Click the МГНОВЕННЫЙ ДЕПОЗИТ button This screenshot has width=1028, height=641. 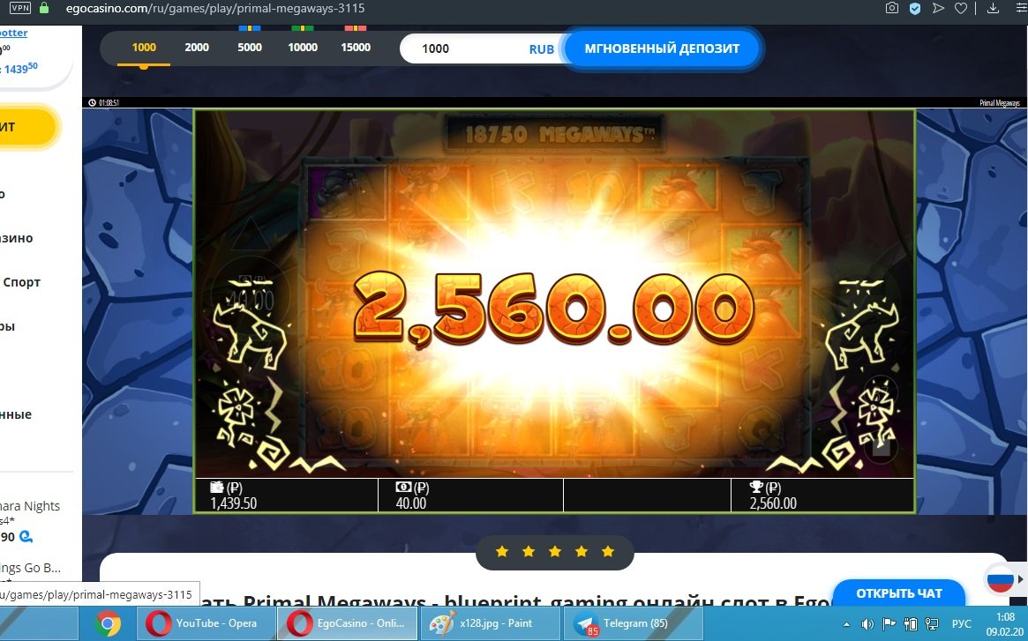662,48
